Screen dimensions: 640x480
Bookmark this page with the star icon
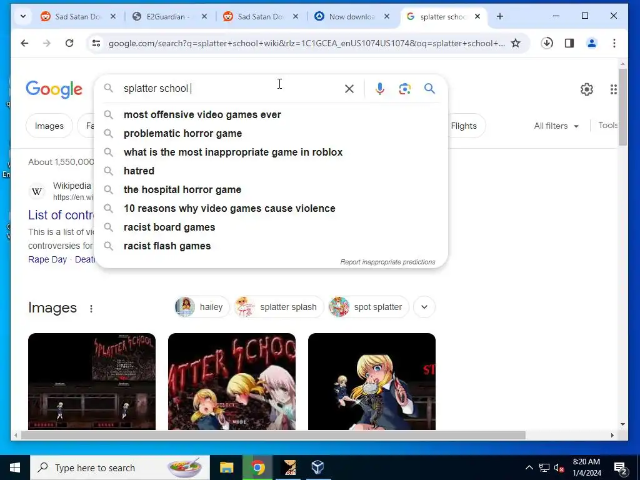pyautogui.click(x=516, y=43)
